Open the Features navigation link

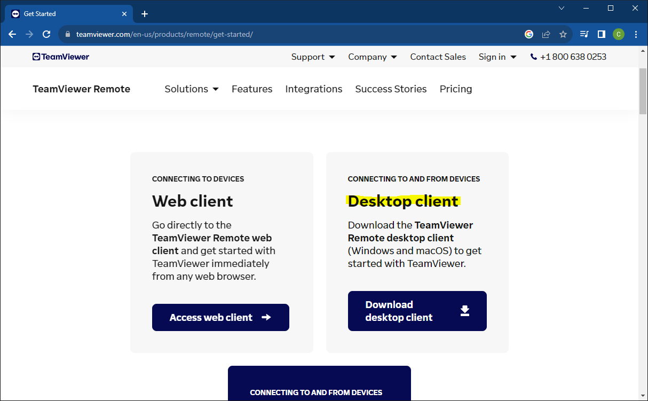(x=252, y=89)
